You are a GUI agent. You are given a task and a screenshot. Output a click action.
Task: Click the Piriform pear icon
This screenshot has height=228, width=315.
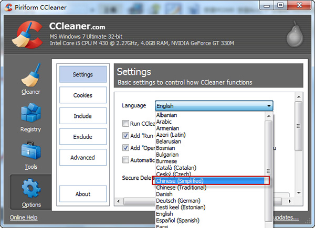pyautogui.click(x=295, y=36)
